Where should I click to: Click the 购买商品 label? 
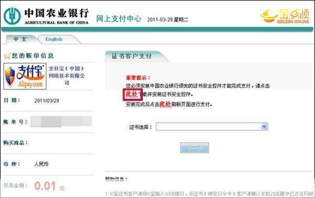pyautogui.click(x=15, y=143)
